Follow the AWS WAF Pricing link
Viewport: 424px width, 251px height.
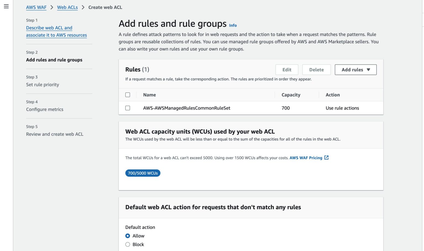[x=306, y=158]
